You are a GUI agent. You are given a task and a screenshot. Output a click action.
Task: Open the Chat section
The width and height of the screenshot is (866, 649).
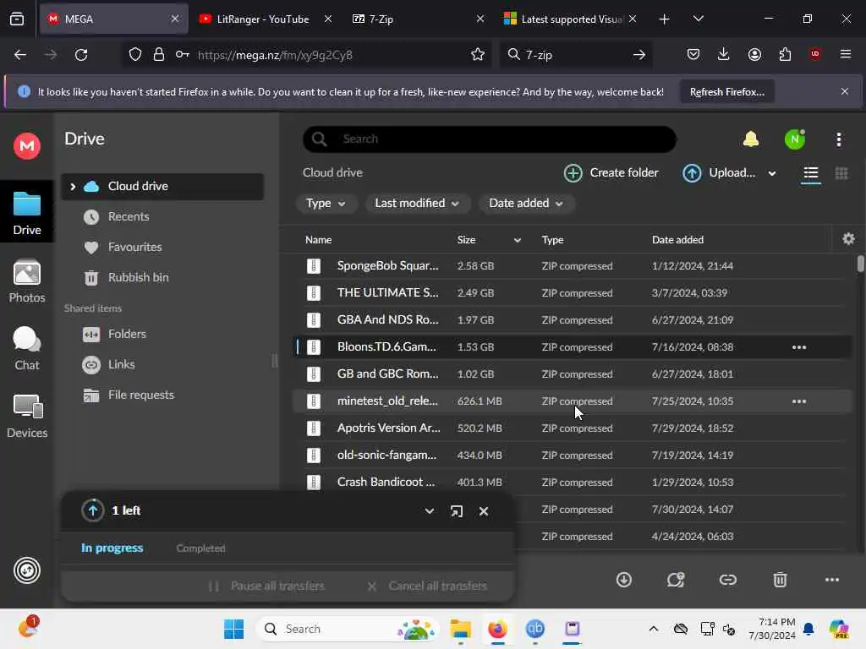coord(26,347)
